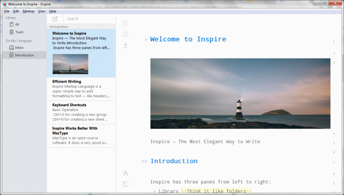Open the File menu
344x195 pixels.
point(7,11)
